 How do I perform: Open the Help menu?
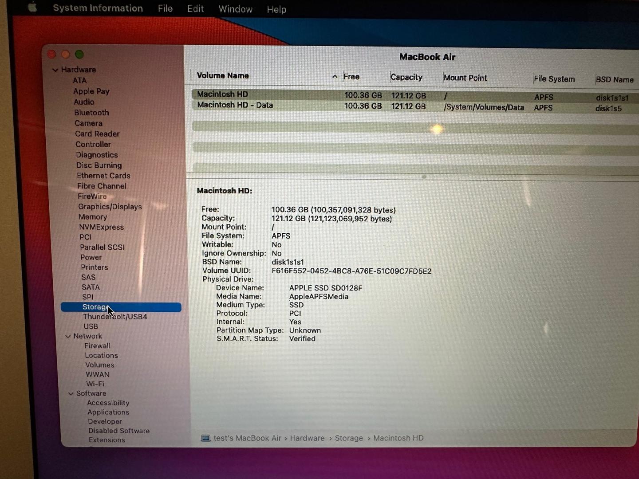(x=276, y=9)
